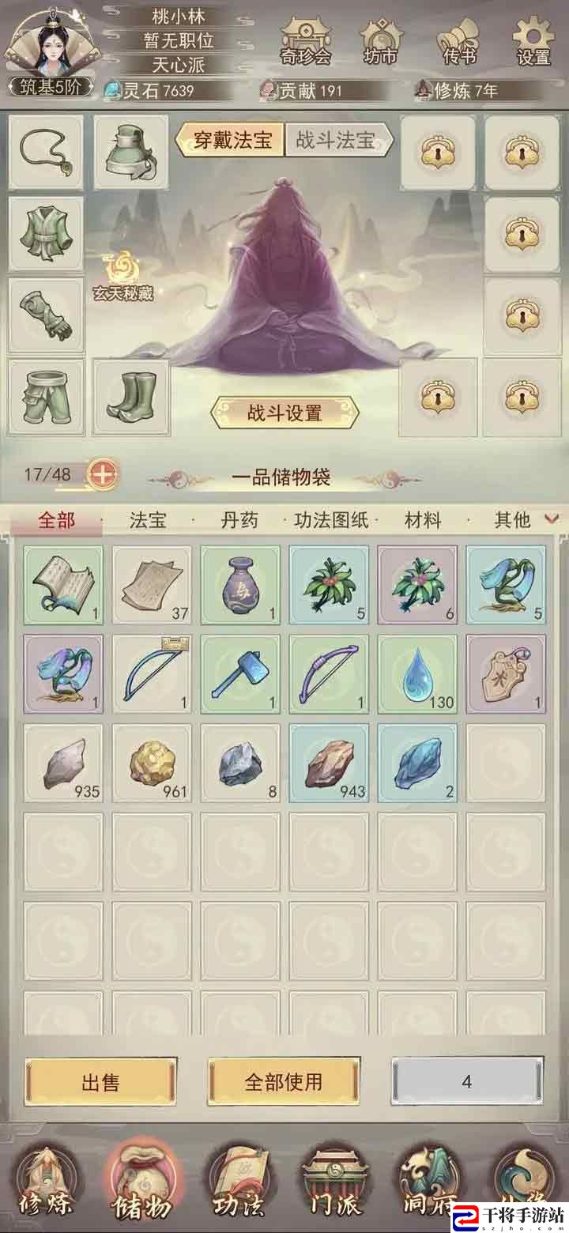Expand storage bag with plus button

[x=104, y=474]
